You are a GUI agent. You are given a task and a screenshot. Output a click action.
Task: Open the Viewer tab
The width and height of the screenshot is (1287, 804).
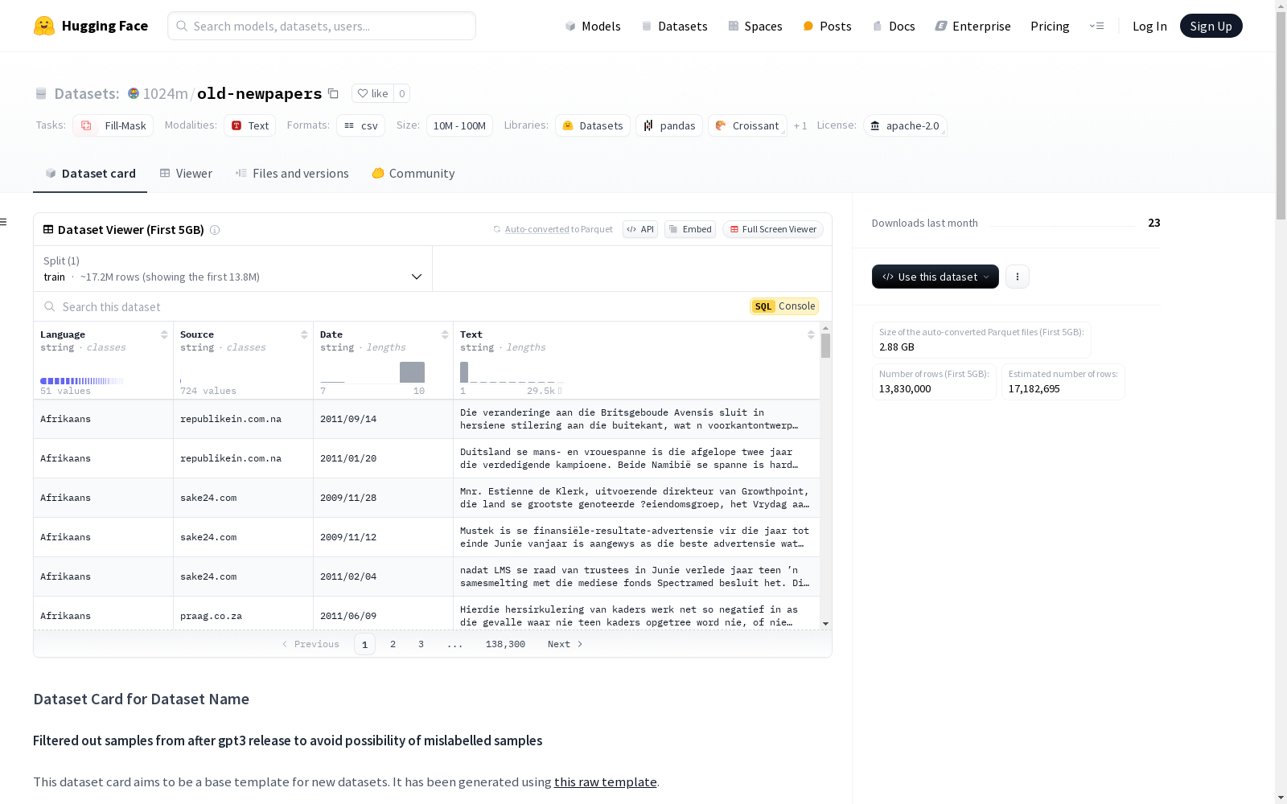(x=186, y=174)
